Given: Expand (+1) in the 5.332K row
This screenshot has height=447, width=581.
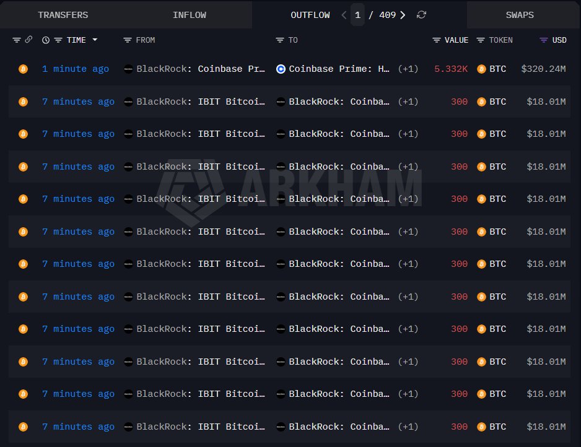Looking at the screenshot, I should click(408, 69).
